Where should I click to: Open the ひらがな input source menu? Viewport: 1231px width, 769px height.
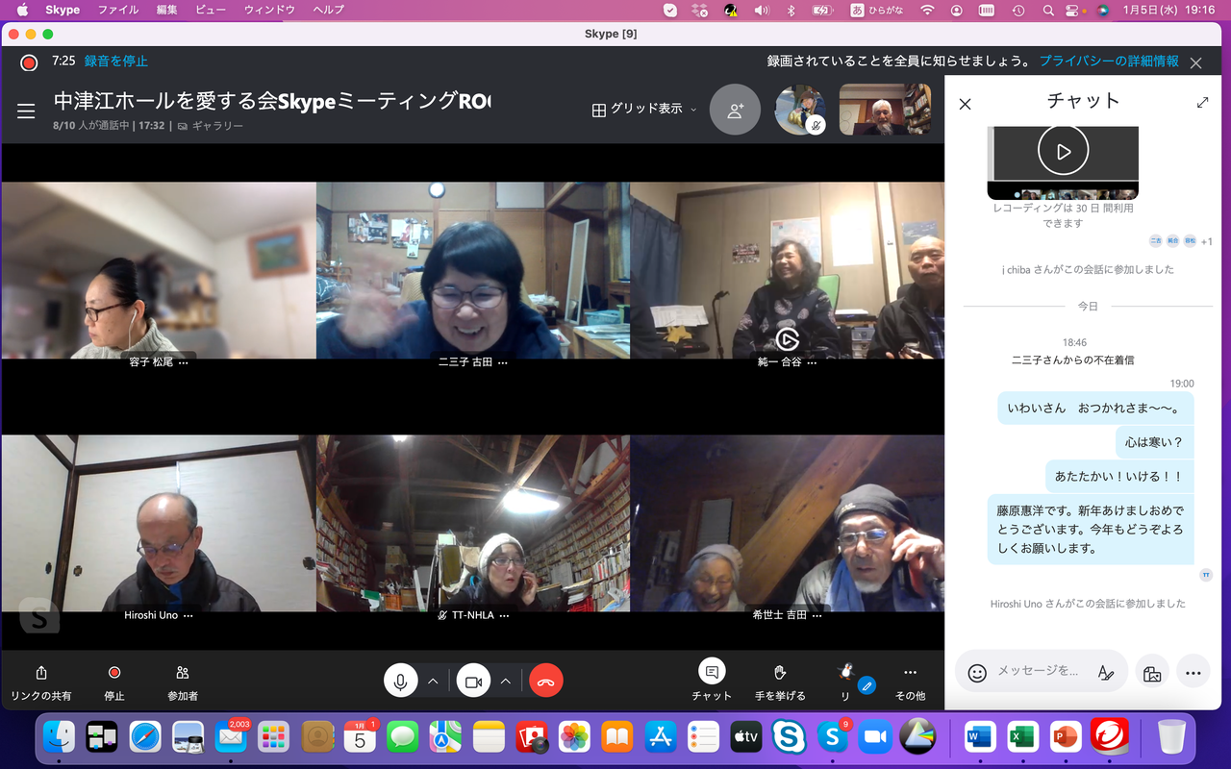[x=877, y=10]
